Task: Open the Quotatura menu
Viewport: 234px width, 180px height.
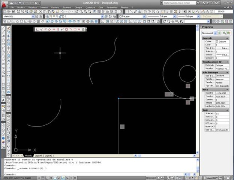Action: [x=90, y=7]
